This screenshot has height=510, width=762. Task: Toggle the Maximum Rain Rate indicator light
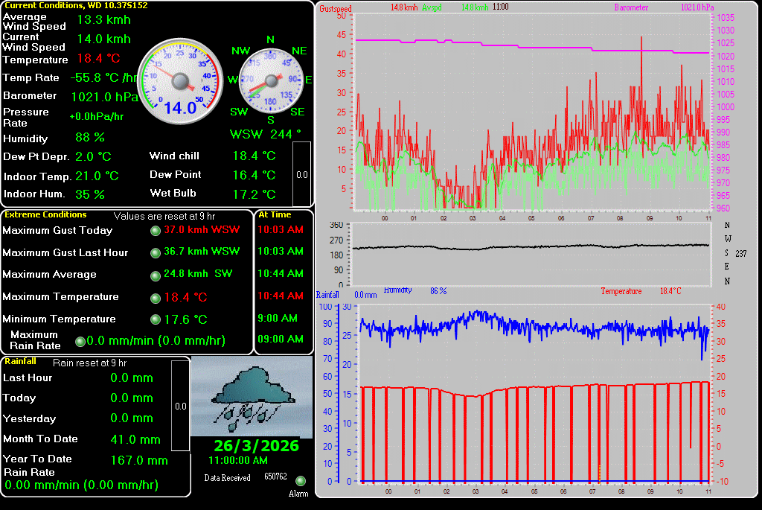pos(80,341)
